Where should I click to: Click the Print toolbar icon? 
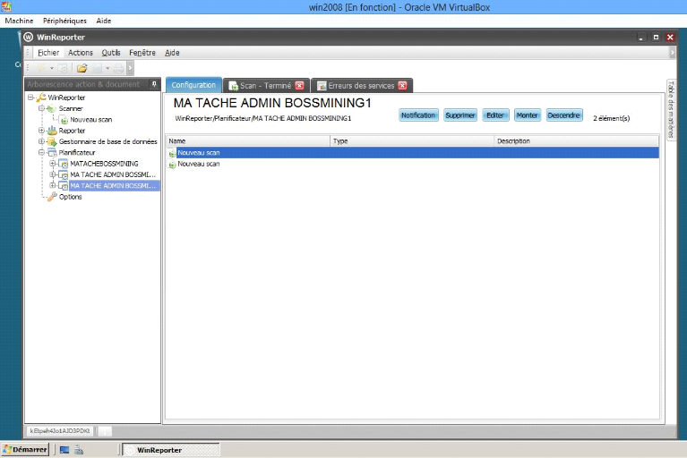coord(118,68)
